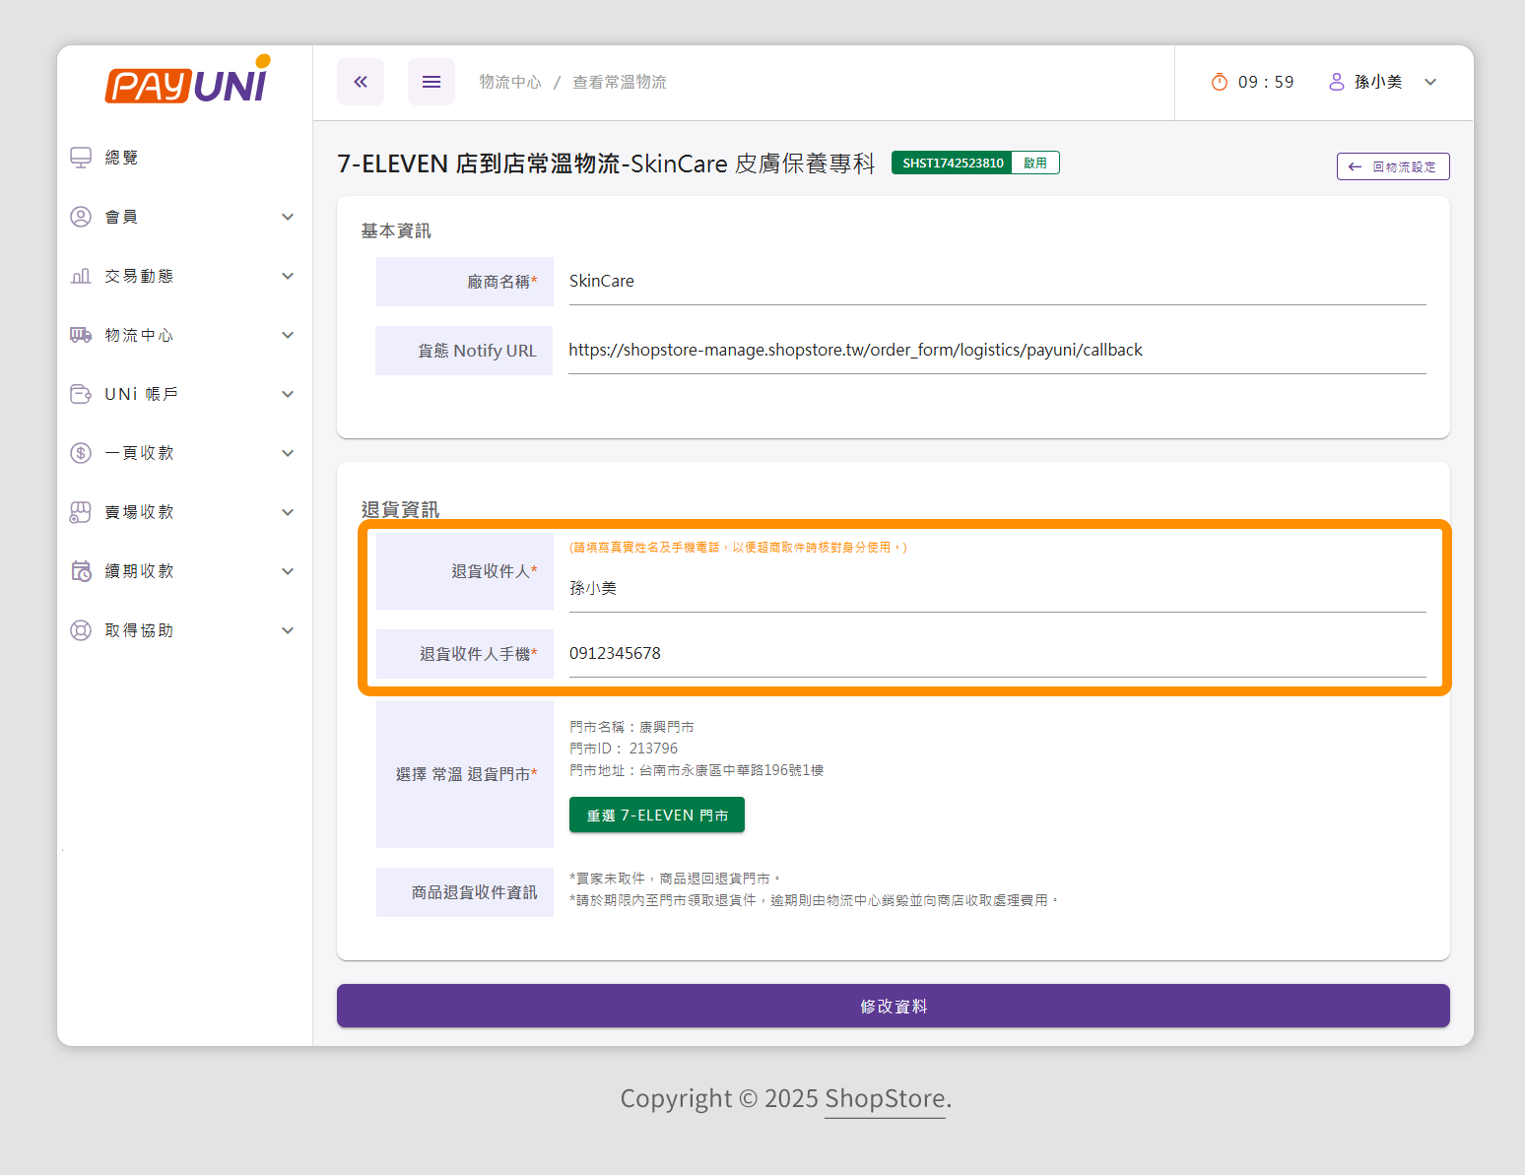Click the 一頁收款 dollar icon
The image size is (1525, 1175).
click(81, 453)
